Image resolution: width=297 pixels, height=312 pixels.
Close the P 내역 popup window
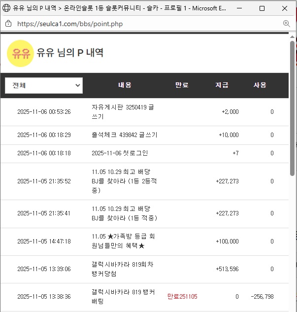(x=285, y=8)
